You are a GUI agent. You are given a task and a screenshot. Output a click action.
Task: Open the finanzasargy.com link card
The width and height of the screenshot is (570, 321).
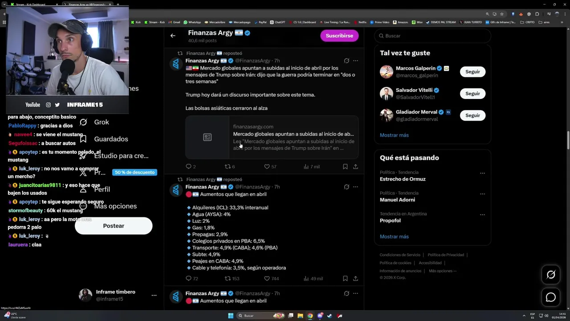coord(272,137)
